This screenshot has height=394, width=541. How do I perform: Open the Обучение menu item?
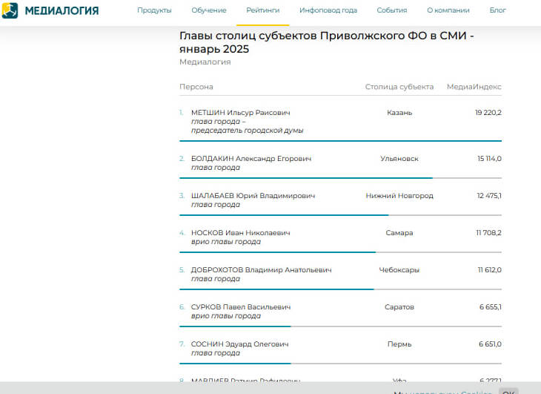pyautogui.click(x=209, y=10)
